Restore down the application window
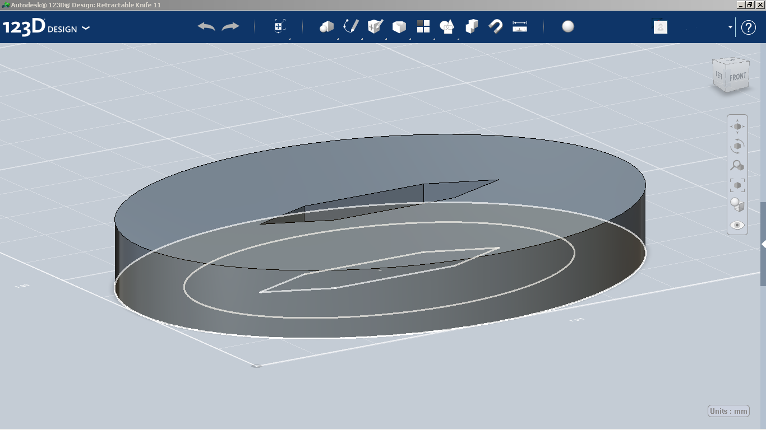The width and height of the screenshot is (766, 430). click(x=749, y=4)
